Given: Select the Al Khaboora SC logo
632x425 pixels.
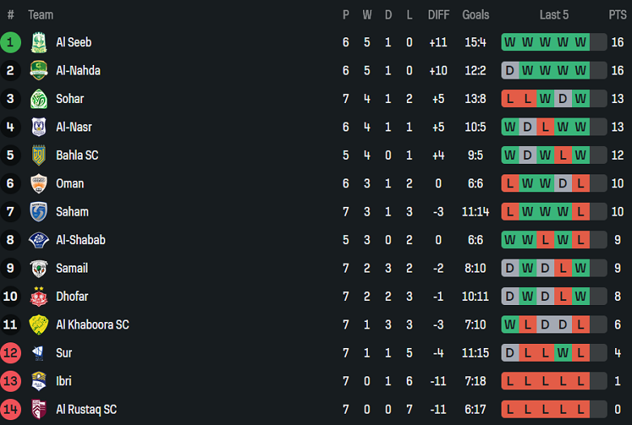Looking at the screenshot, I should pos(38,324).
